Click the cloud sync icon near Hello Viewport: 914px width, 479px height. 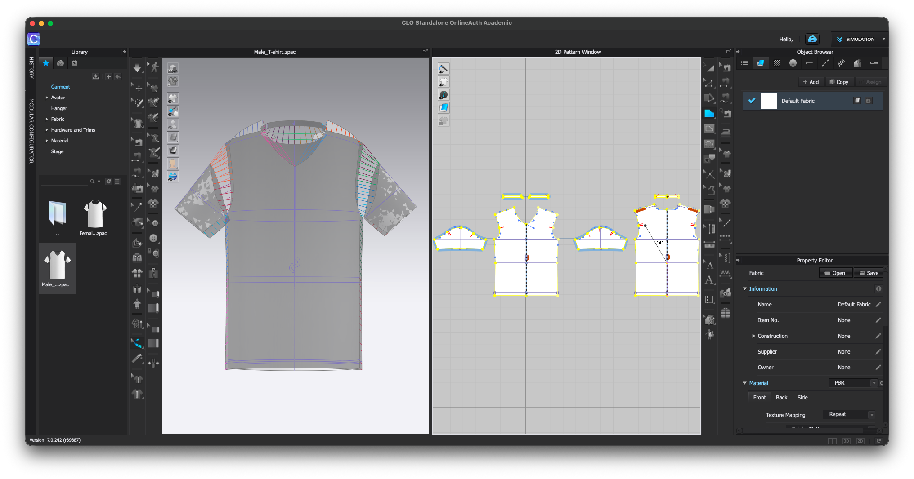pos(812,39)
